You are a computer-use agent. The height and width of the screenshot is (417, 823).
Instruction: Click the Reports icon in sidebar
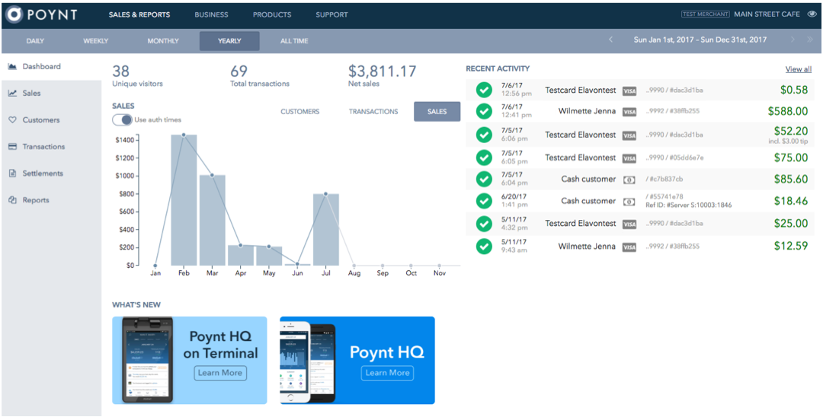12,200
